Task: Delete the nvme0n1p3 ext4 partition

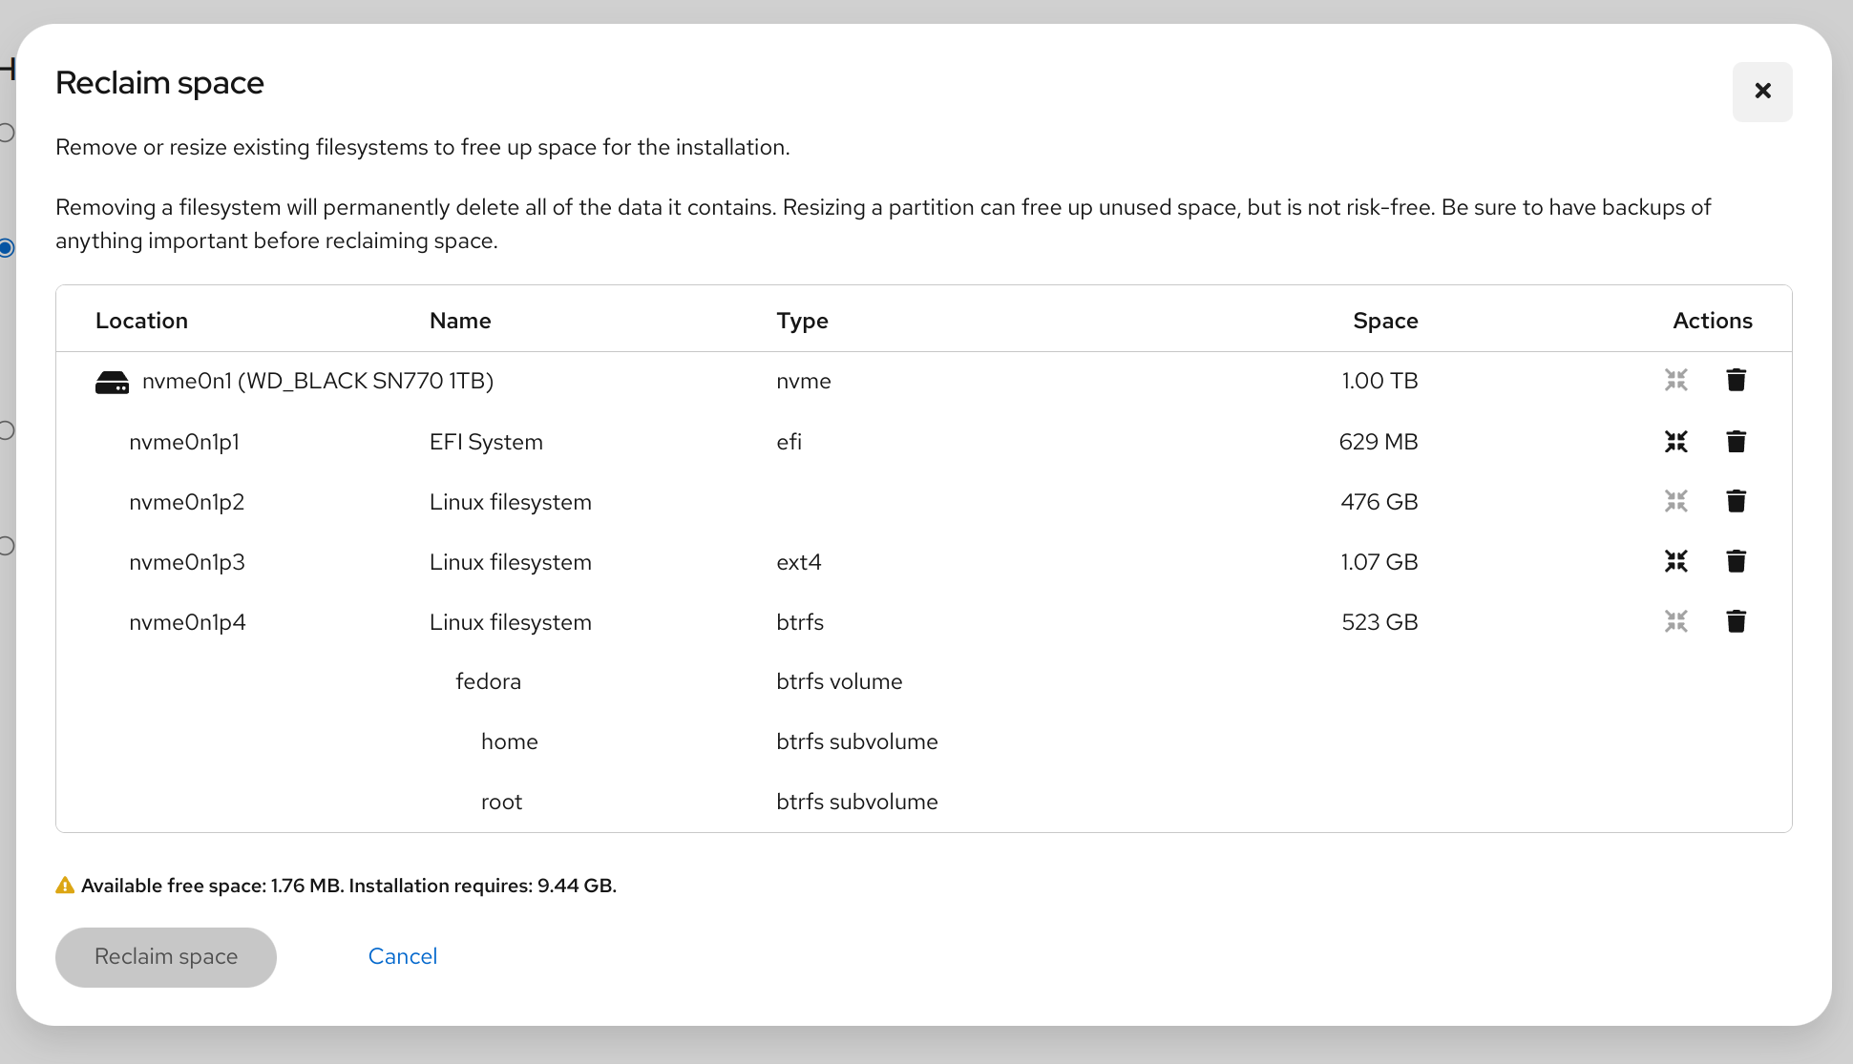Action: pos(1736,561)
